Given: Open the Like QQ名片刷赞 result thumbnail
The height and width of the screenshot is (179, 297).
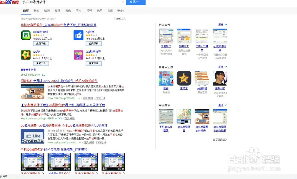Looking at the screenshot, I should [x=32, y=136].
